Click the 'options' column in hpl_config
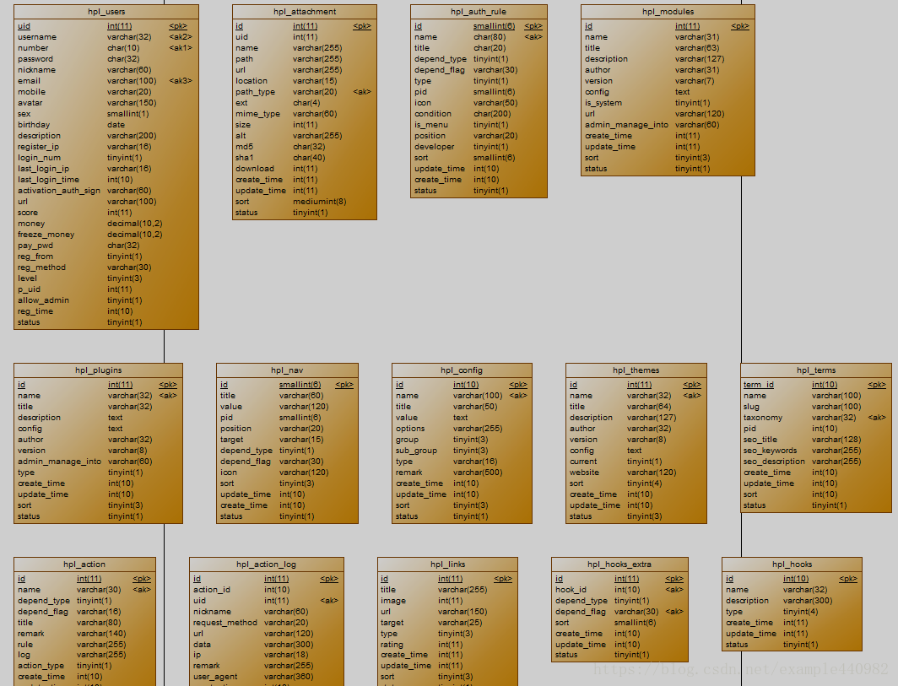 (410, 429)
